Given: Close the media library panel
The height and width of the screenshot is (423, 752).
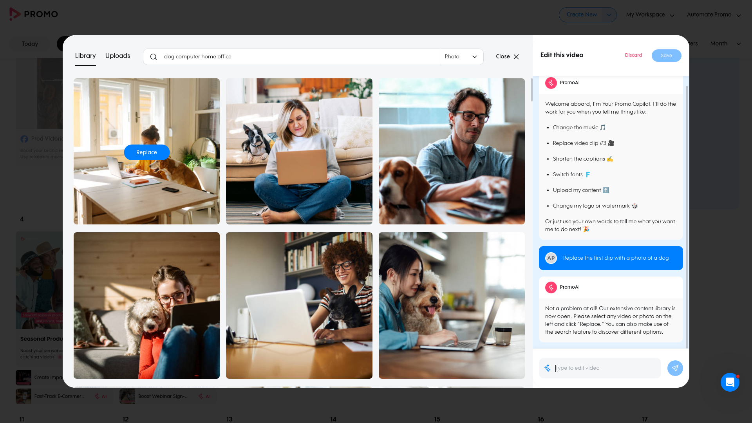Looking at the screenshot, I should 507,57.
